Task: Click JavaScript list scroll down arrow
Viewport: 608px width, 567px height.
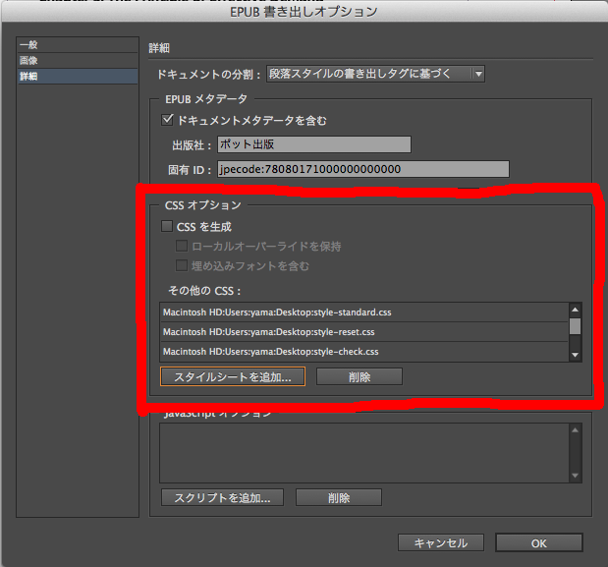Action: point(576,475)
